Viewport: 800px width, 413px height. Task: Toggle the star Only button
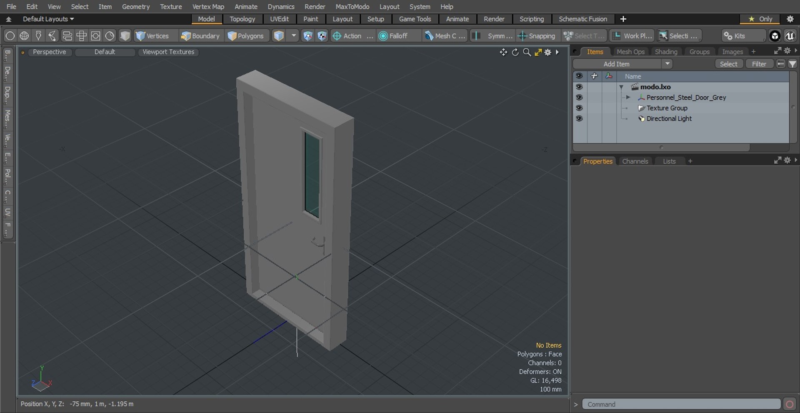point(760,19)
